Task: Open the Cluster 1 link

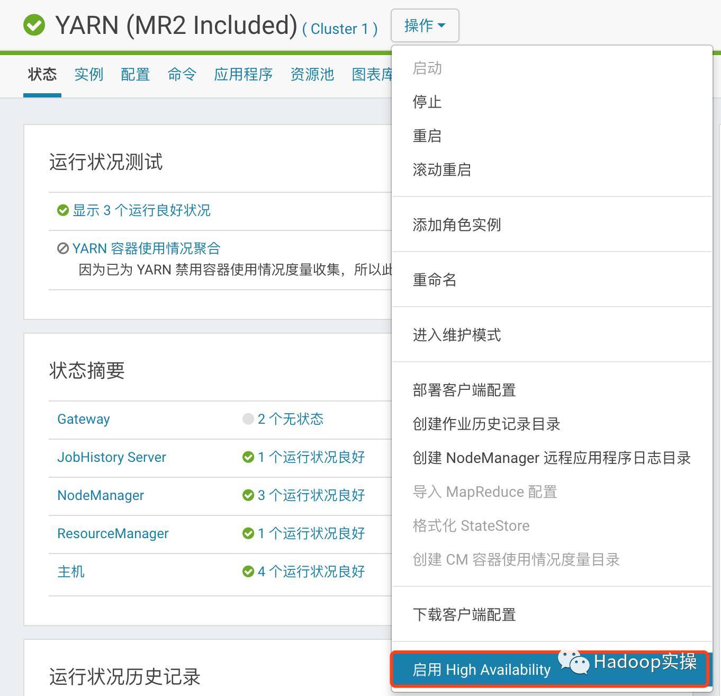Action: coord(340,29)
